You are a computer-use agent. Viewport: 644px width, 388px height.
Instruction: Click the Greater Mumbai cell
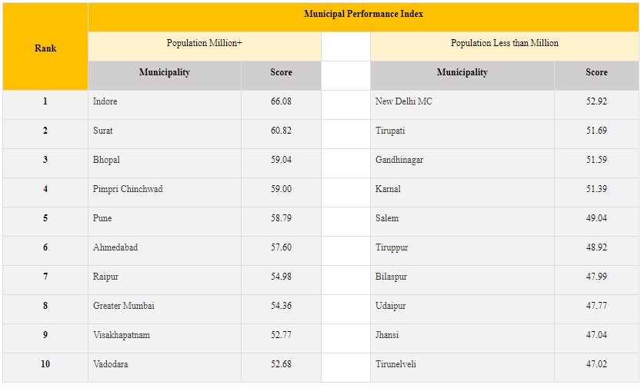point(165,309)
